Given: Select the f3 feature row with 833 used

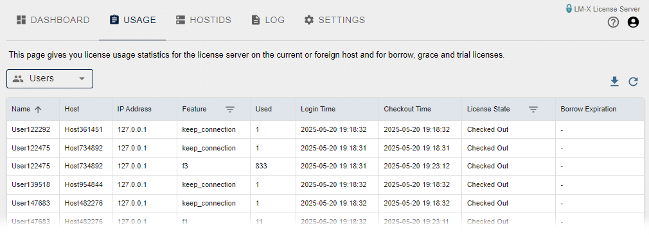Looking at the screenshot, I should point(325,166).
